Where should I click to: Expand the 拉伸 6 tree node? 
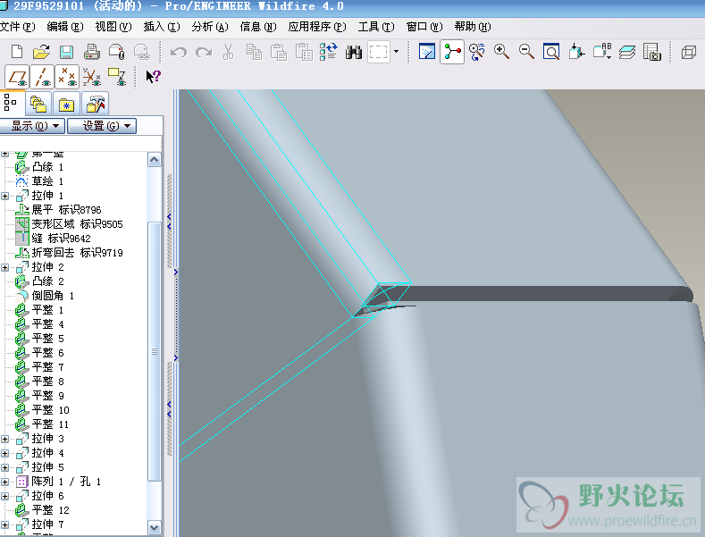[x=5, y=496]
